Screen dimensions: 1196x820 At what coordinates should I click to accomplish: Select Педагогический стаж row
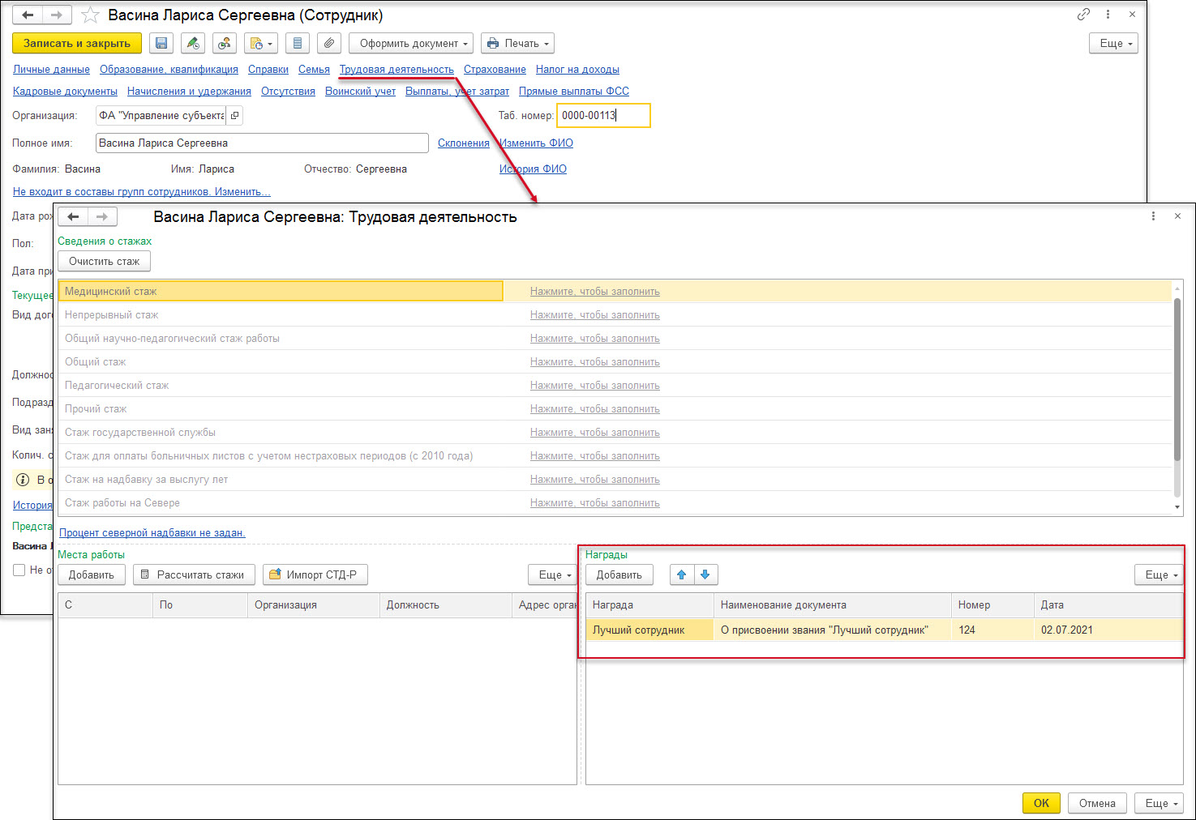pyautogui.click(x=615, y=386)
